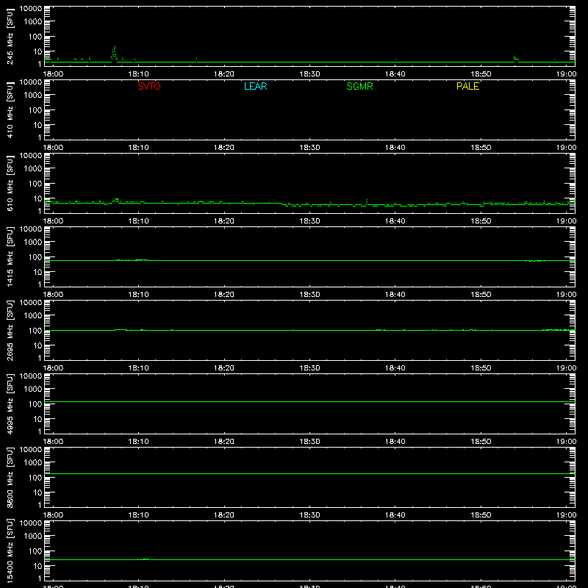Click the cyan LEAR station label
Image resolution: width=588 pixels, height=588 pixels.
click(x=255, y=86)
